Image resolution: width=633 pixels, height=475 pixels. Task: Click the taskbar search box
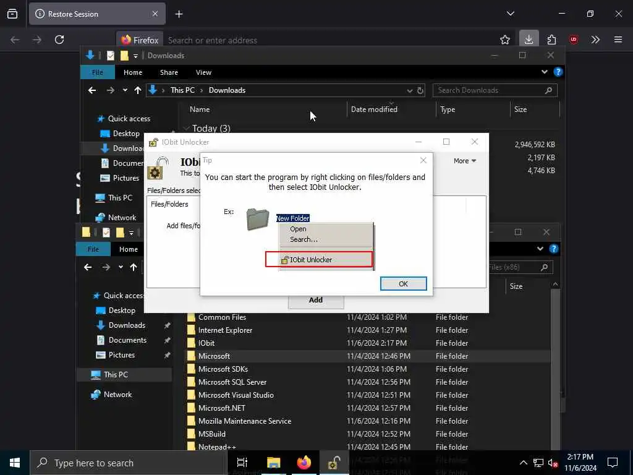129,463
